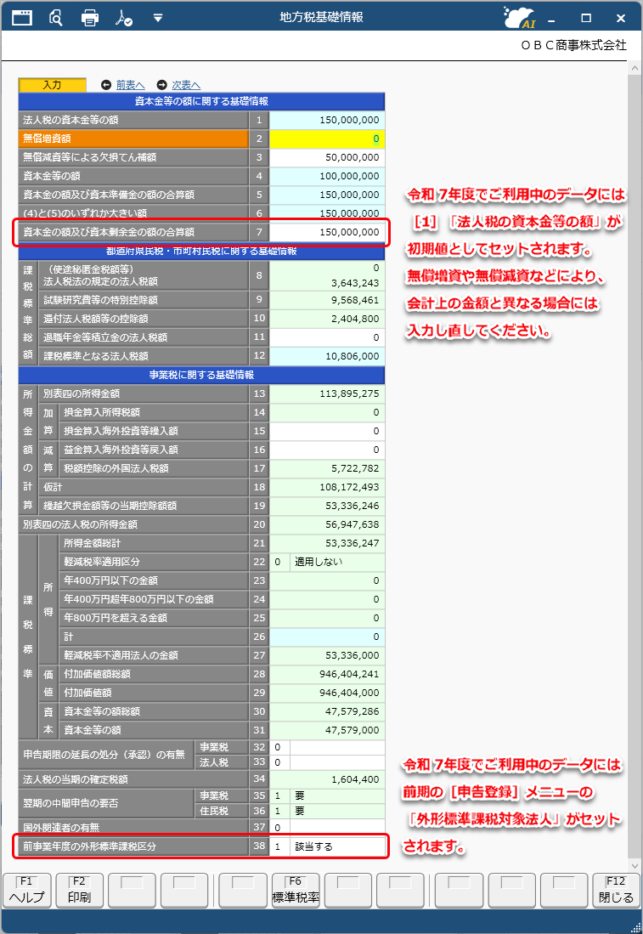Click 軽減税率不適用法人の金額 value 53,336,000
Screen dimensions: 643x934
[327, 655]
